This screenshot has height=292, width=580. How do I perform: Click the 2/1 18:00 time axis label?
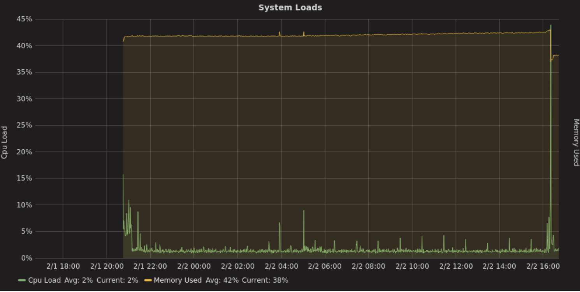[x=63, y=266]
